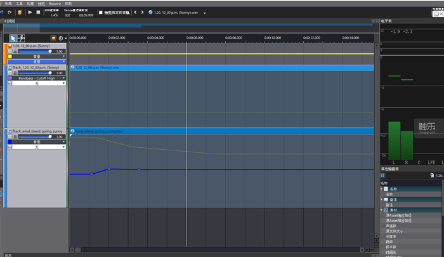Toggle mute on the Track_wind_island_spring_sunny track
This screenshot has height=257, width=444.
pyautogui.click(x=10, y=136)
